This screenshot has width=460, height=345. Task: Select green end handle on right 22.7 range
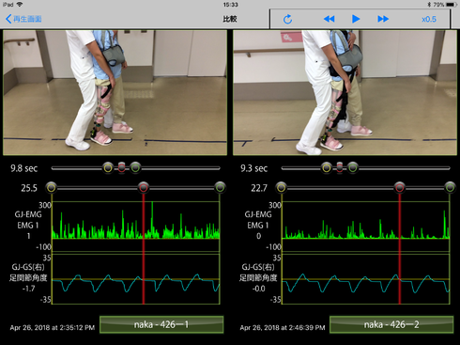click(x=450, y=188)
